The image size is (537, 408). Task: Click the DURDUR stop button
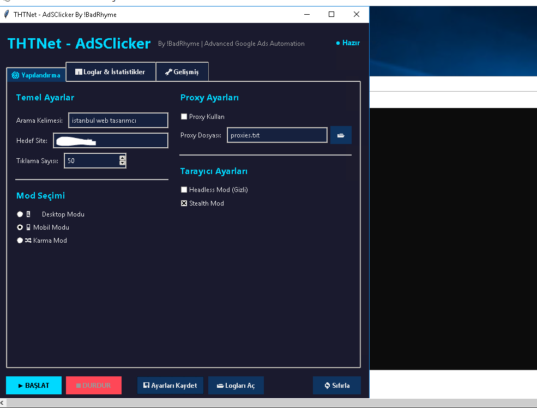94,386
